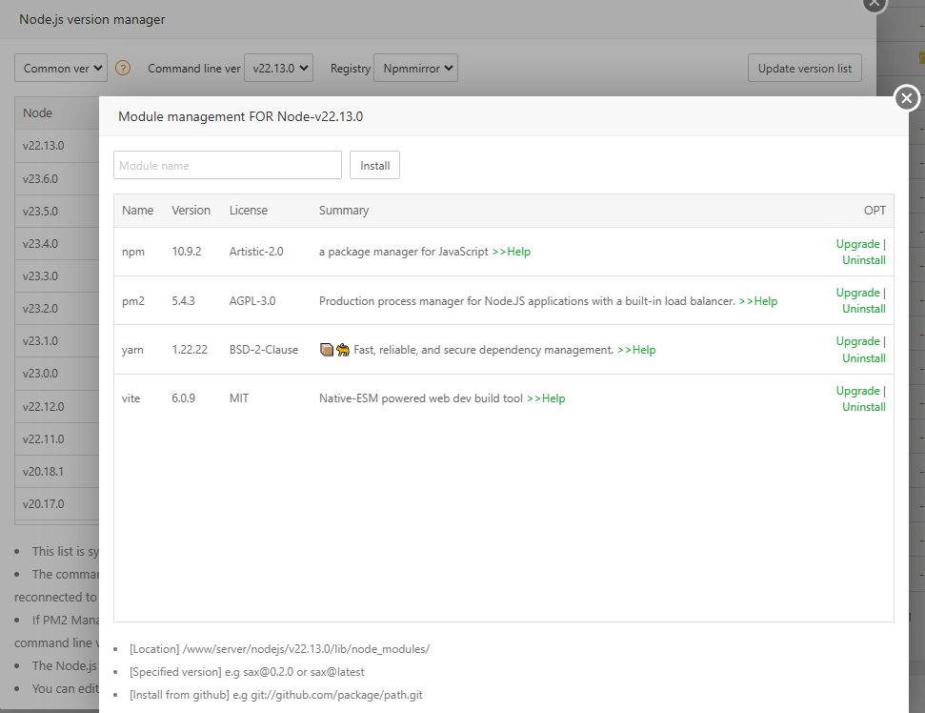Click the orange help question mark icon
This screenshot has width=925, height=713.
123,69
